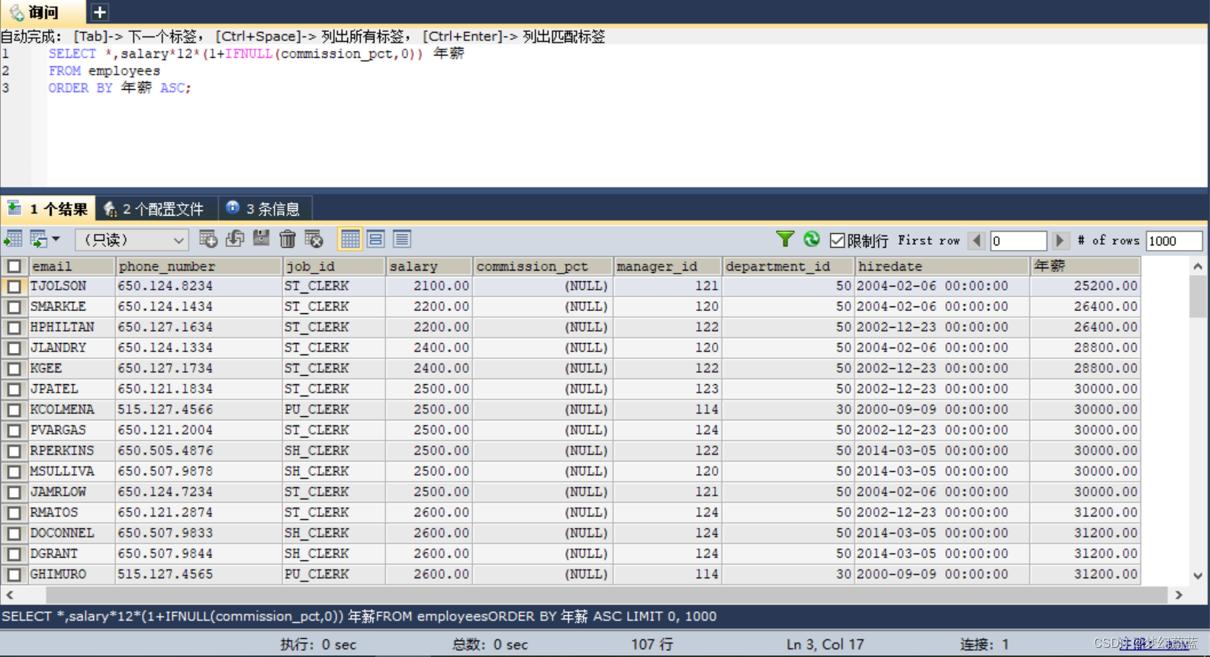Sort by the 年薪 column header

(x=1086, y=266)
